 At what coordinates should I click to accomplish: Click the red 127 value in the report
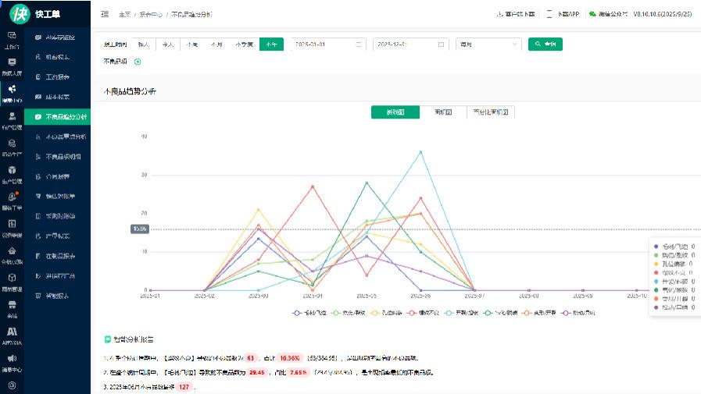point(184,387)
